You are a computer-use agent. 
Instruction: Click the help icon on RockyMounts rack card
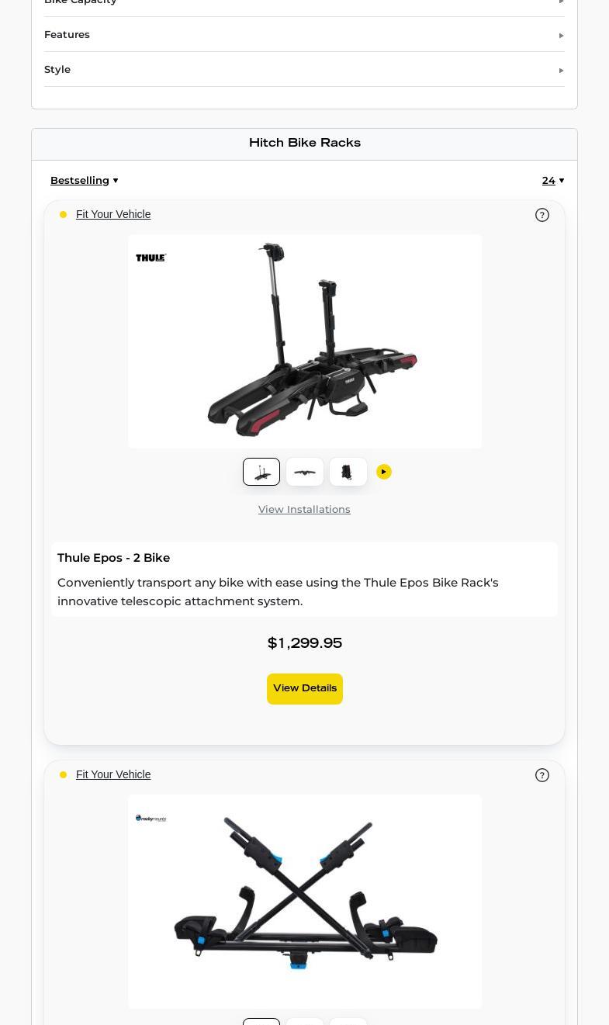[x=542, y=775]
